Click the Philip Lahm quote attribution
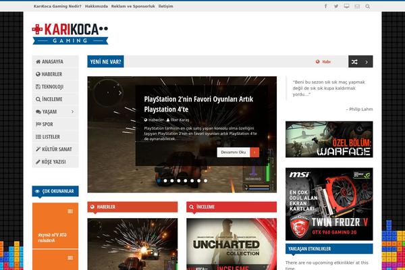Screen dimensions: 405x270 359,109
